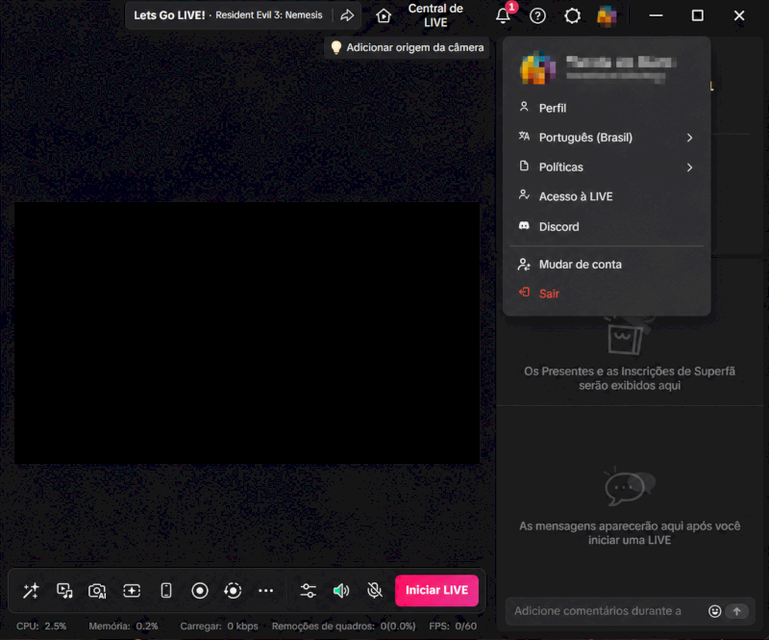Image resolution: width=769 pixels, height=640 pixels.
Task: Click the Carregar: 0 kbps status text
Action: pyautogui.click(x=219, y=627)
